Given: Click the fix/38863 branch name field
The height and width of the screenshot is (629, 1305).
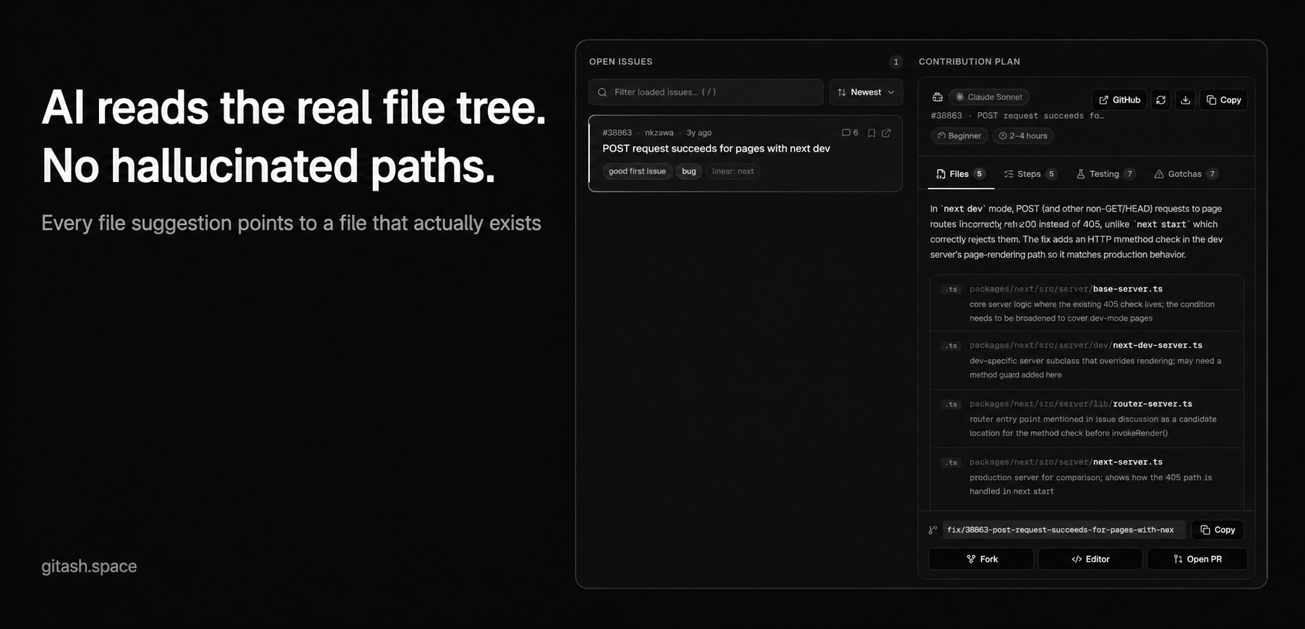Looking at the screenshot, I should tap(1063, 530).
